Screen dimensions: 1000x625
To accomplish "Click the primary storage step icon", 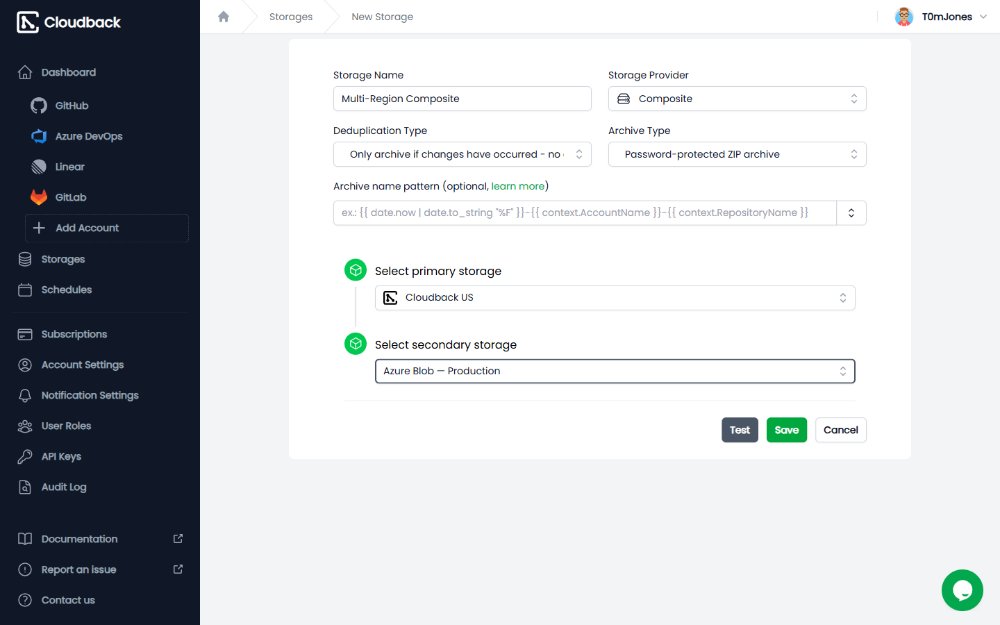I will pyautogui.click(x=356, y=270).
